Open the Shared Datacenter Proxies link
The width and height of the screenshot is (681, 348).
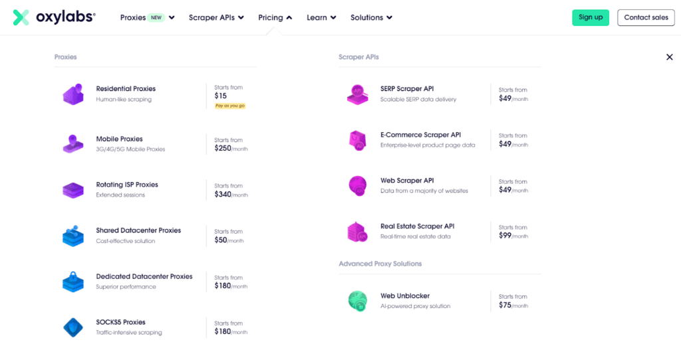[138, 230]
